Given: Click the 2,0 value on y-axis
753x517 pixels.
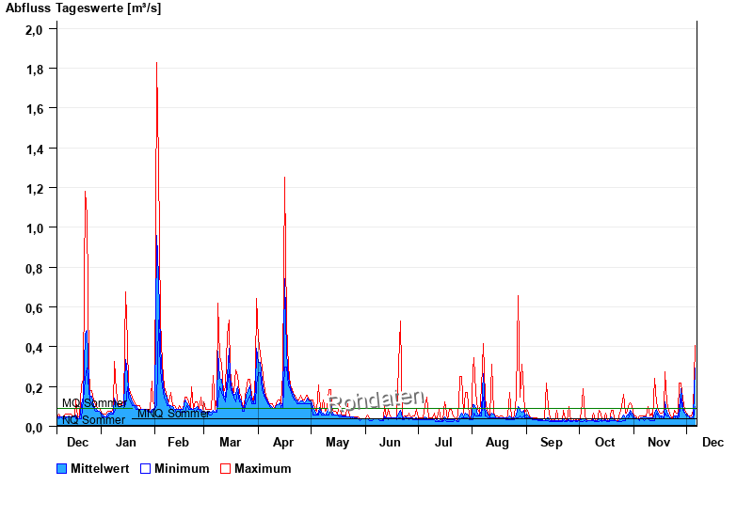Looking at the screenshot, I should 34,29.
